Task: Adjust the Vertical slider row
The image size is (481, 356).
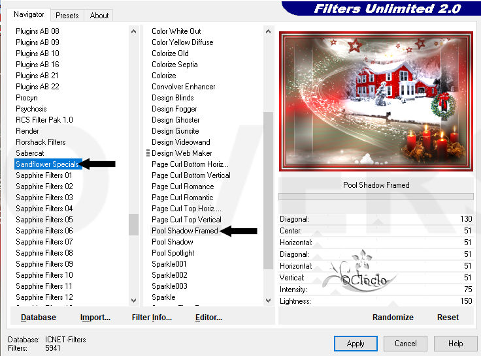Action: (376, 278)
